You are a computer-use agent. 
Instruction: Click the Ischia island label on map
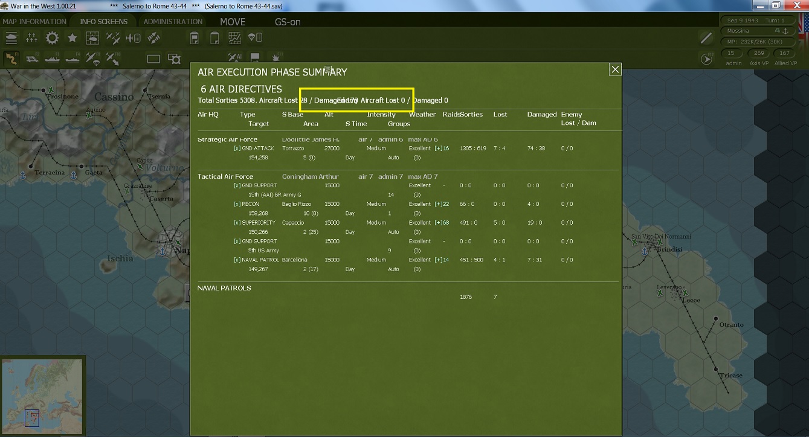click(120, 258)
